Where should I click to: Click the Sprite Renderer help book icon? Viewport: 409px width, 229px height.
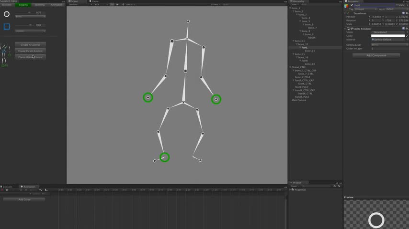[x=404, y=29]
